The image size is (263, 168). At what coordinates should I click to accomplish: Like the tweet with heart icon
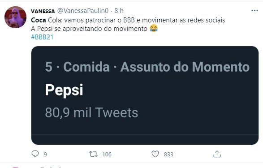pos(155,154)
